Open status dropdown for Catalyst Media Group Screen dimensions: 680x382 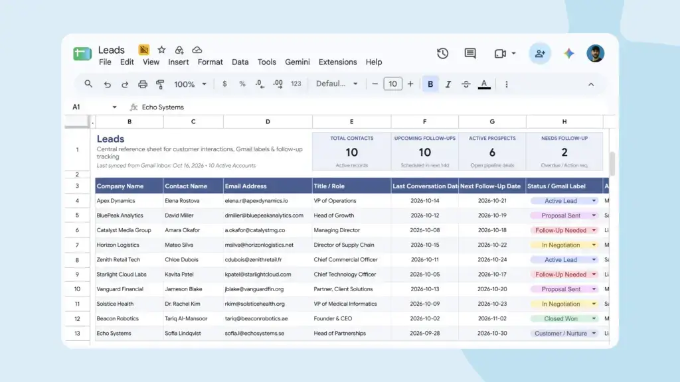tap(594, 230)
